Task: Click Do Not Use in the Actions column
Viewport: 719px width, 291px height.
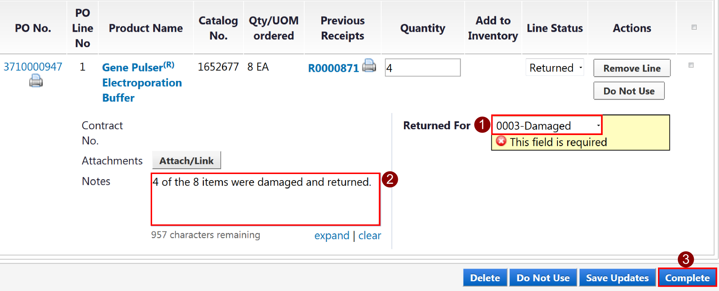Action: coord(629,91)
